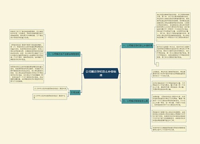The image size is (200, 144).
Task: Click the connector junction right of central node
Action: [x=120, y=73]
